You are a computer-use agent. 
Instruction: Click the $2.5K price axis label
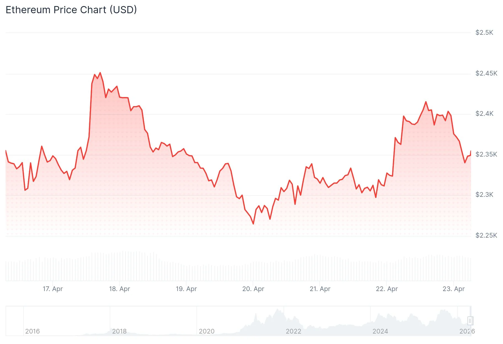click(x=484, y=33)
